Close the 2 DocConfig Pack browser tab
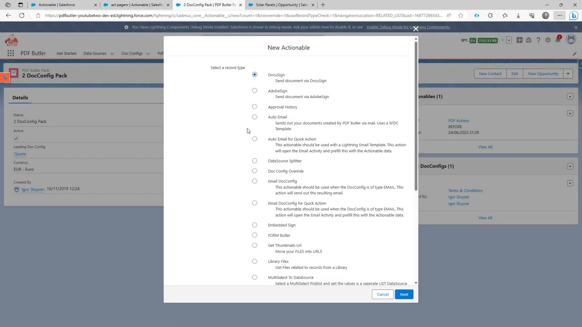Screen dimensions: 582x327 click(240, 5)
